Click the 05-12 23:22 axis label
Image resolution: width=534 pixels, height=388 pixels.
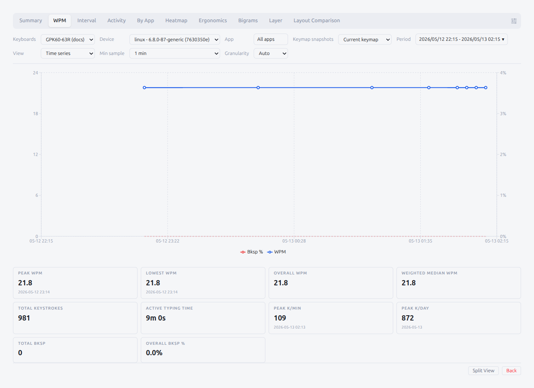coord(167,241)
